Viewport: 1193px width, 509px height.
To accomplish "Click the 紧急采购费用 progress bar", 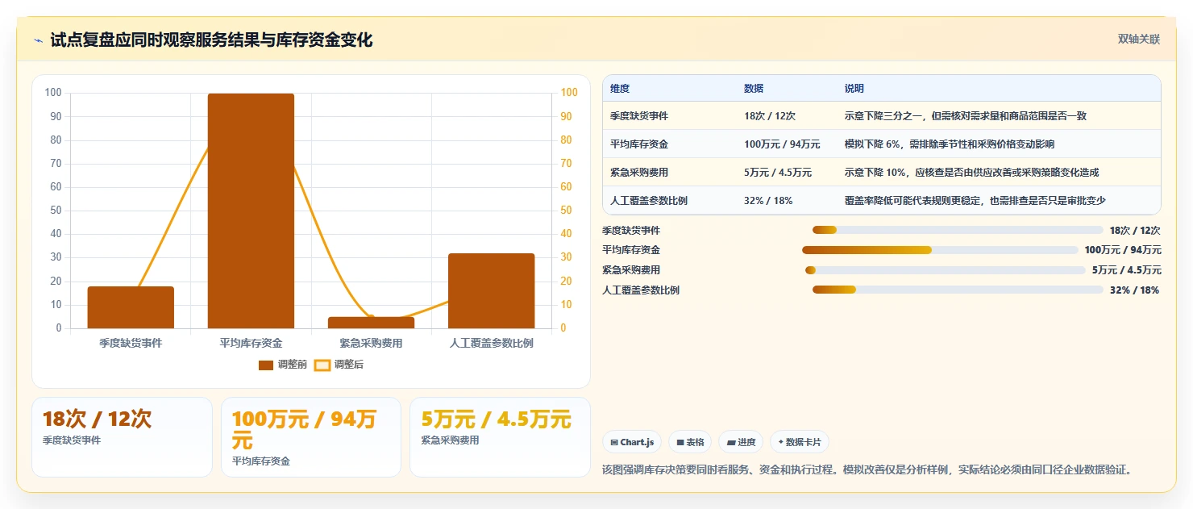I will (x=946, y=270).
